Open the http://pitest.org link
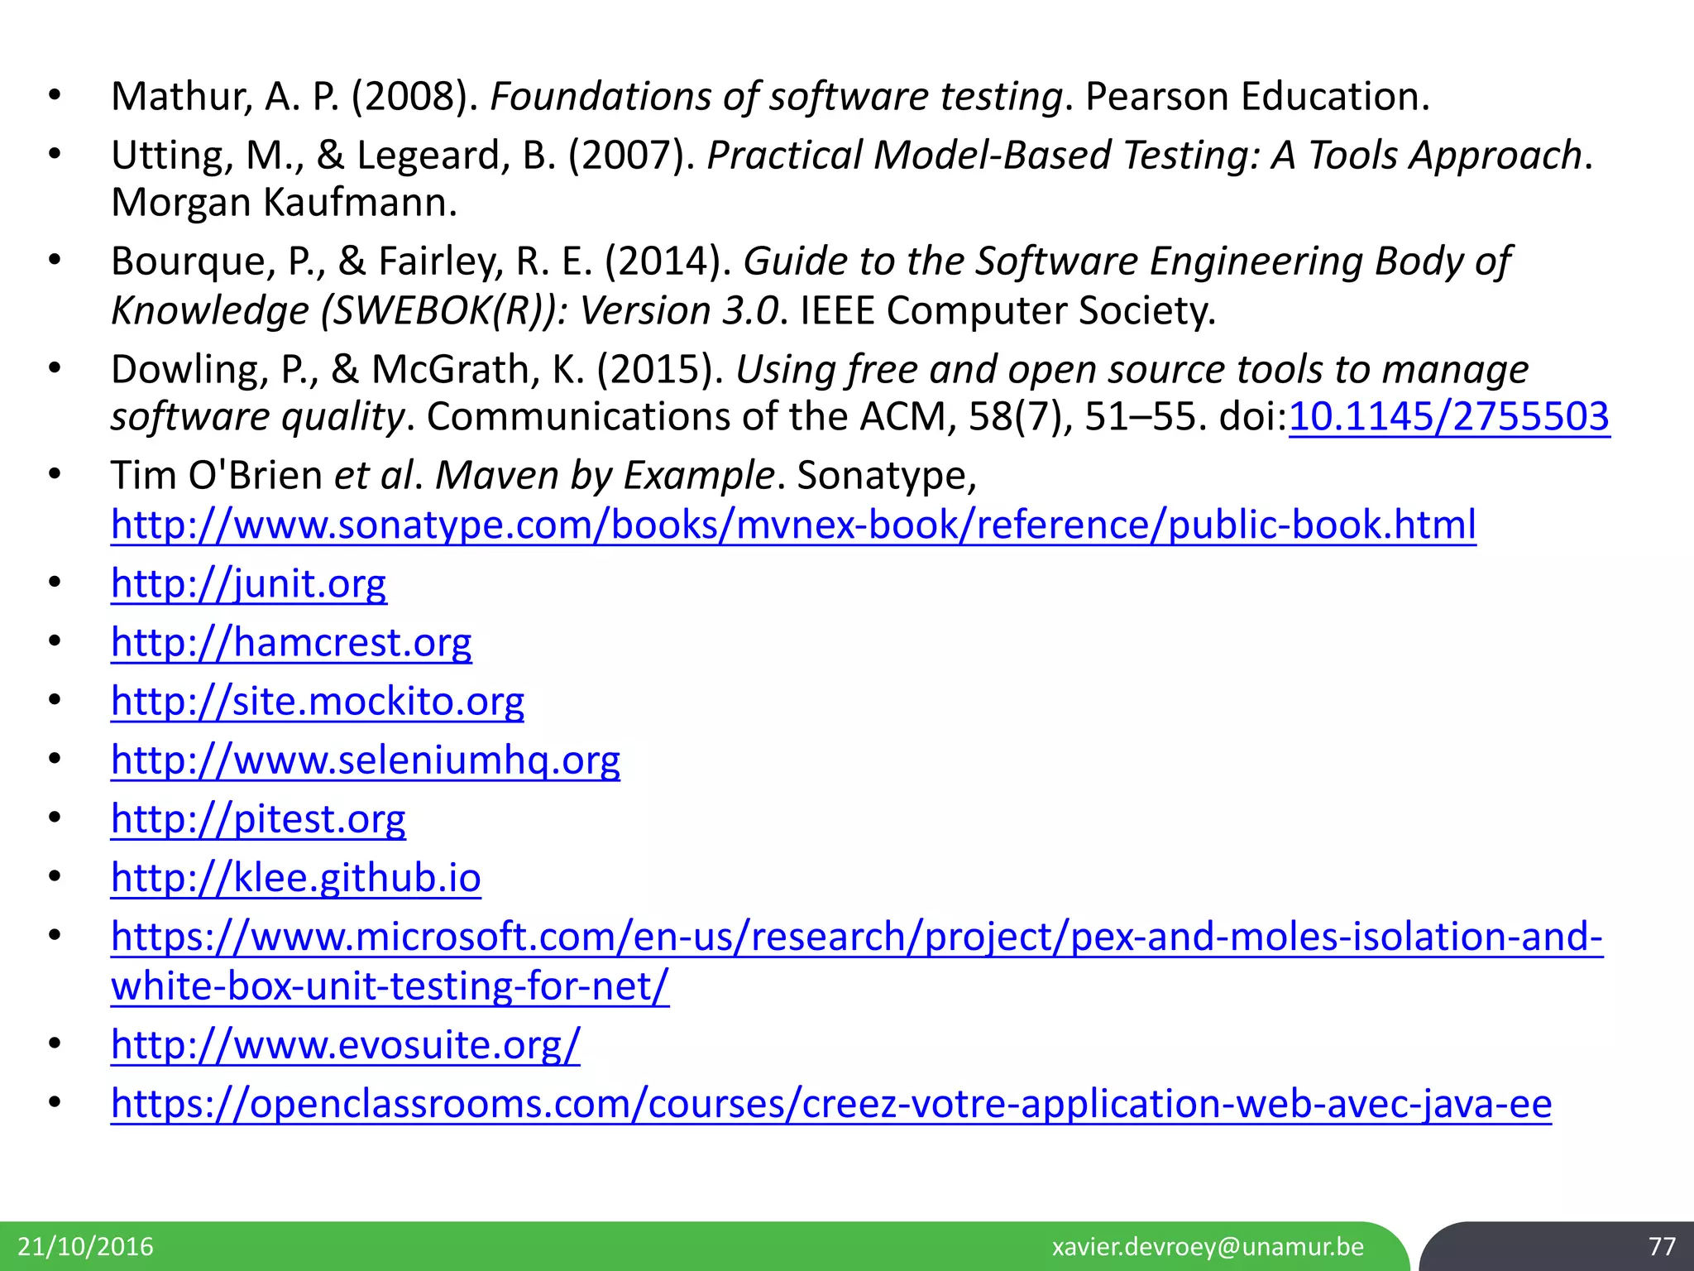Viewport: 1694px width, 1271px height. pos(258,819)
